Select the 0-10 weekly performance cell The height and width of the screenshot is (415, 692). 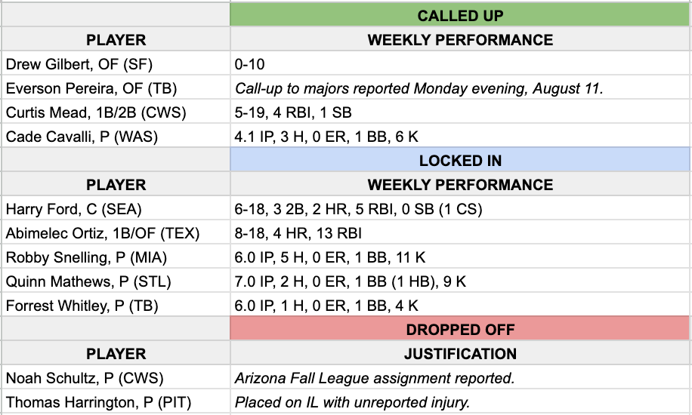coord(460,63)
